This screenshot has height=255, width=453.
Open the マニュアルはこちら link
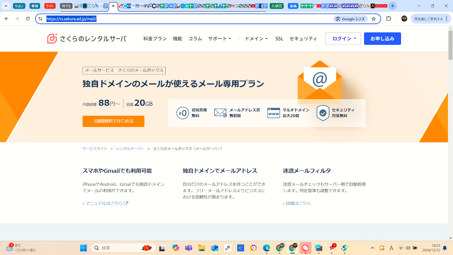(x=105, y=203)
